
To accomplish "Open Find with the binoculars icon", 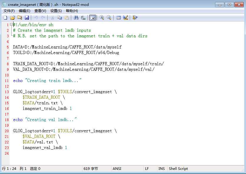I will (x=76, y=18).
